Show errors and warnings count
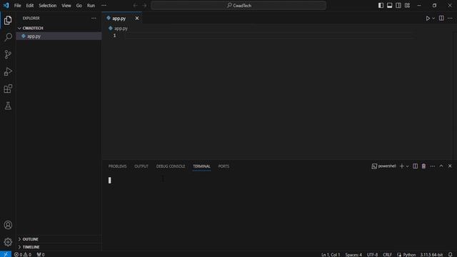The height and width of the screenshot is (257, 457). [22, 254]
